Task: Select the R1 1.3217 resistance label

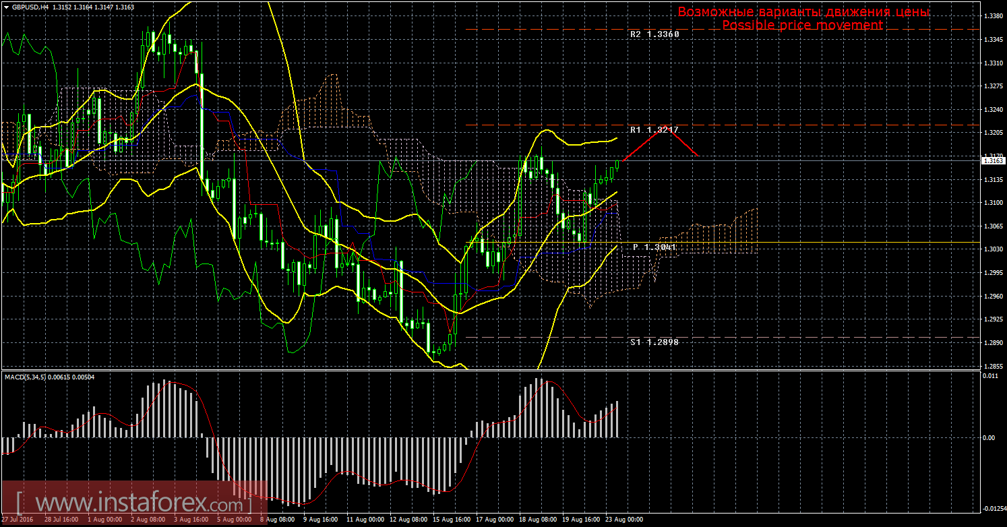Action: point(654,129)
